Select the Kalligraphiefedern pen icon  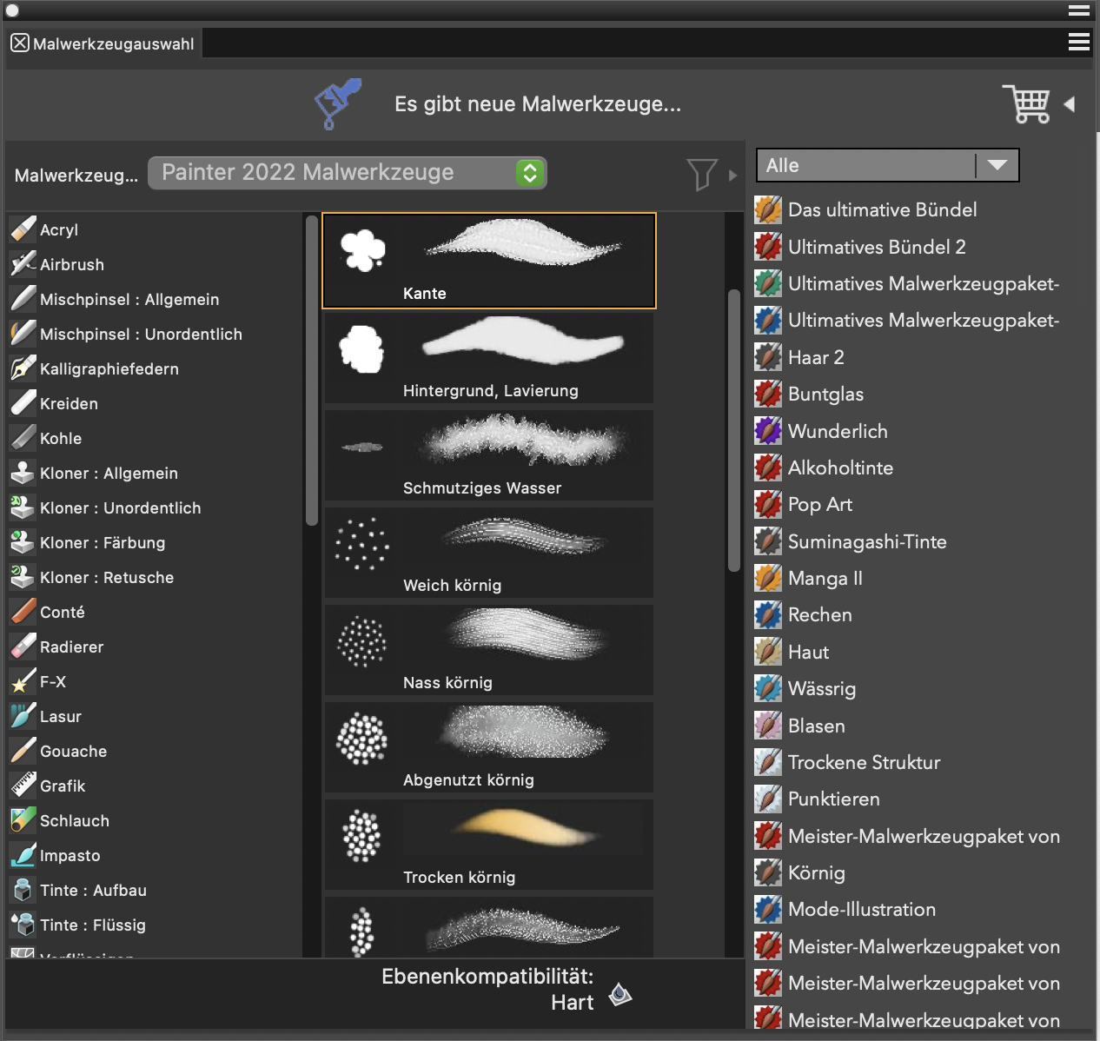23,368
